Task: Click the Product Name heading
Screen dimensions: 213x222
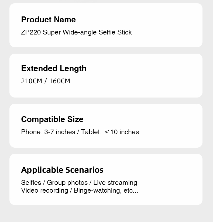Action: tap(48, 20)
